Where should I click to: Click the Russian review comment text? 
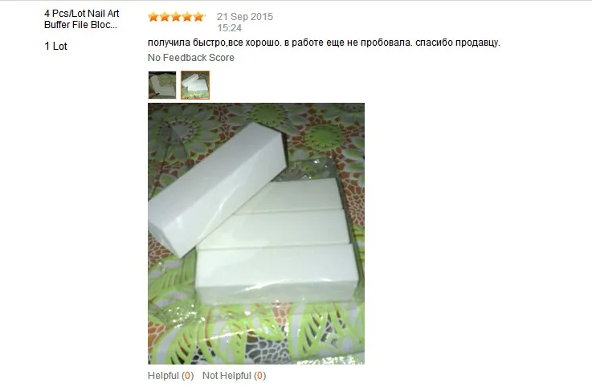click(x=324, y=43)
